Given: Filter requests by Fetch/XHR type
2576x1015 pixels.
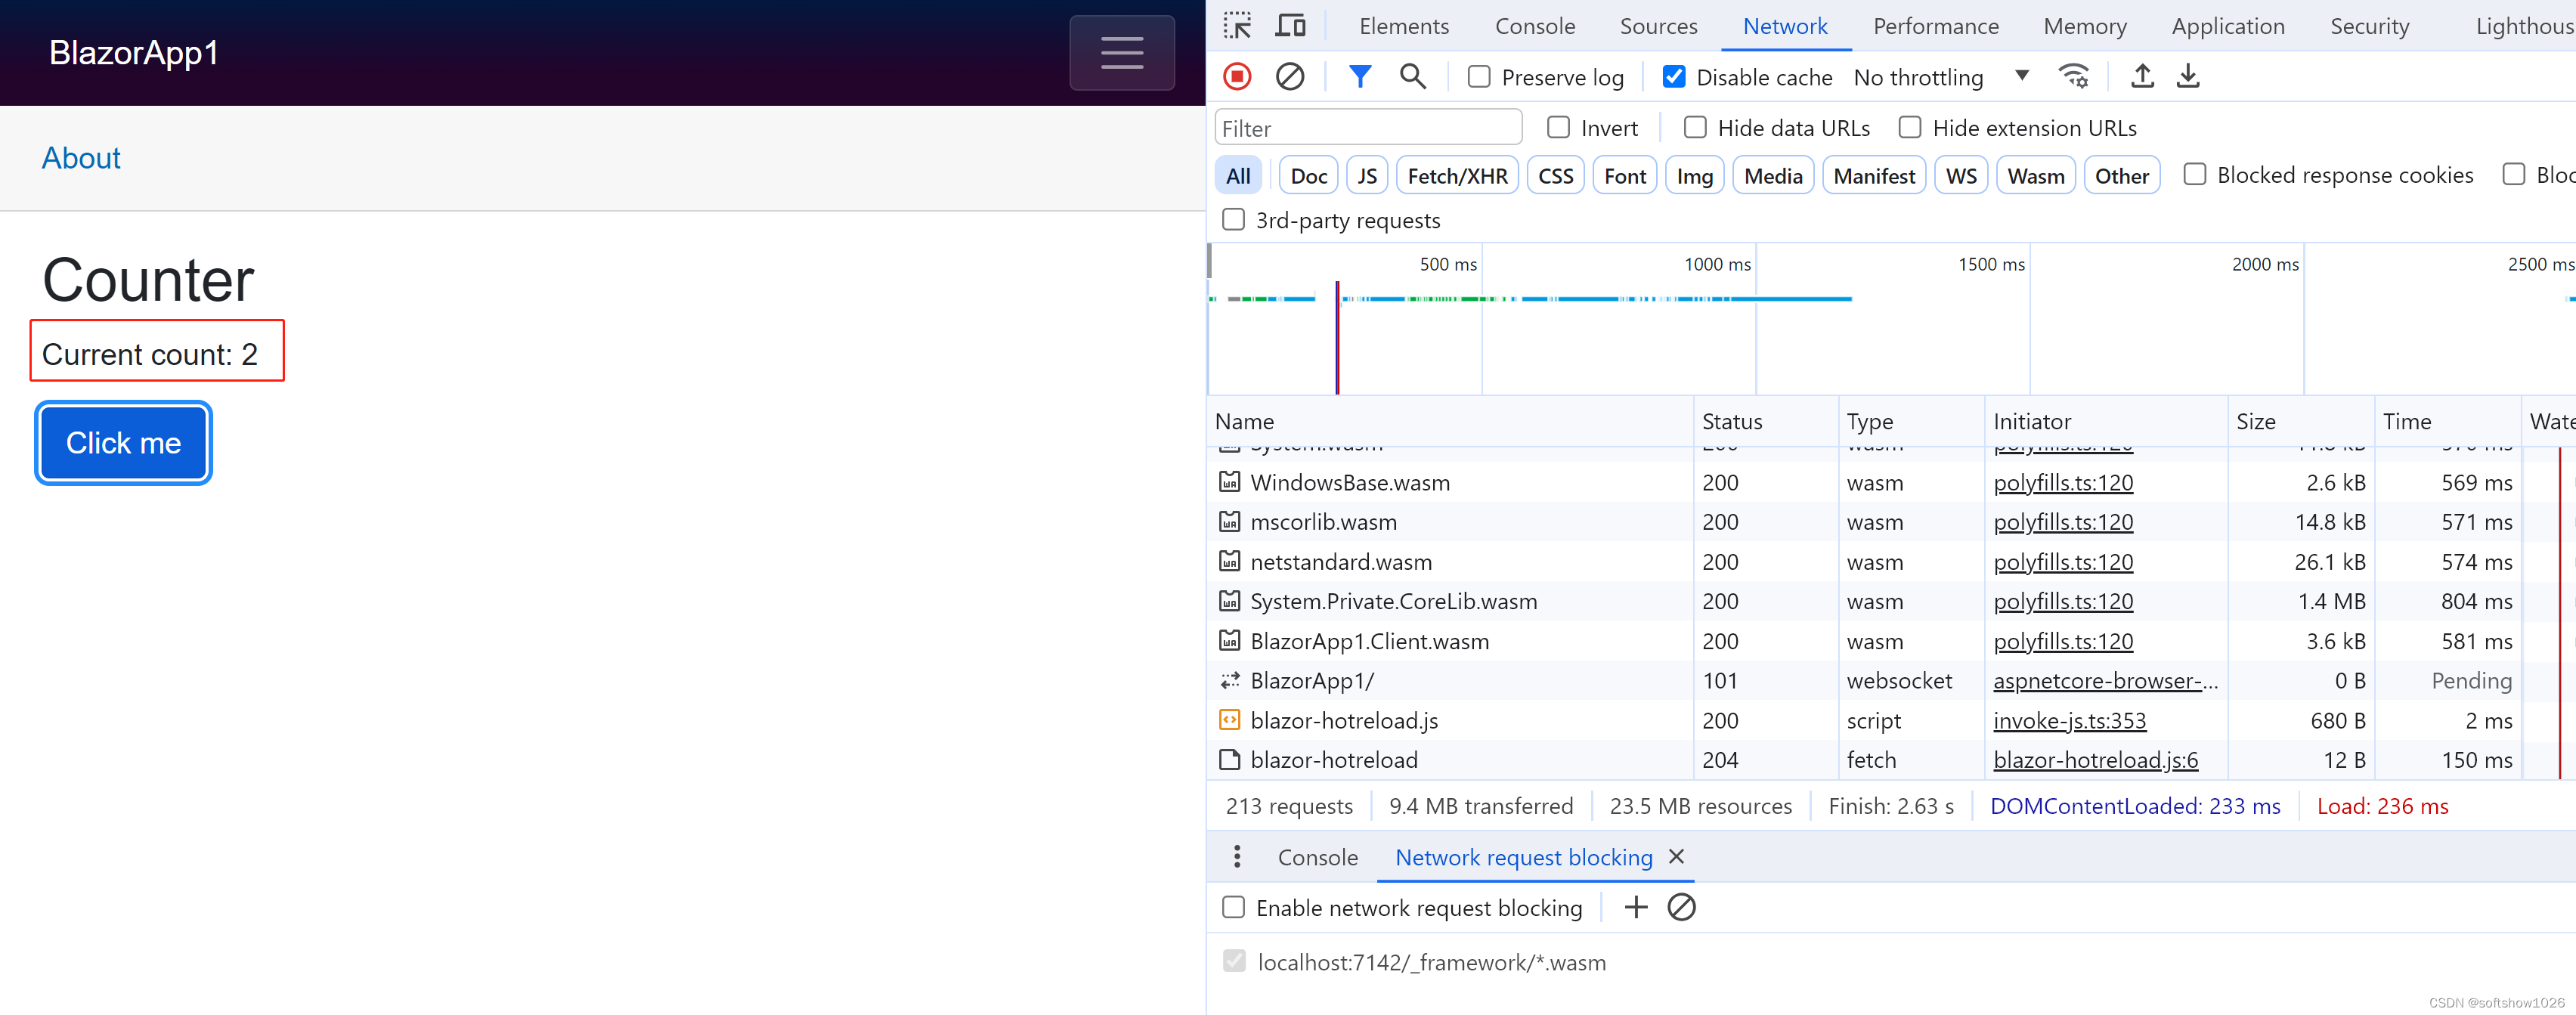Looking at the screenshot, I should (1456, 176).
